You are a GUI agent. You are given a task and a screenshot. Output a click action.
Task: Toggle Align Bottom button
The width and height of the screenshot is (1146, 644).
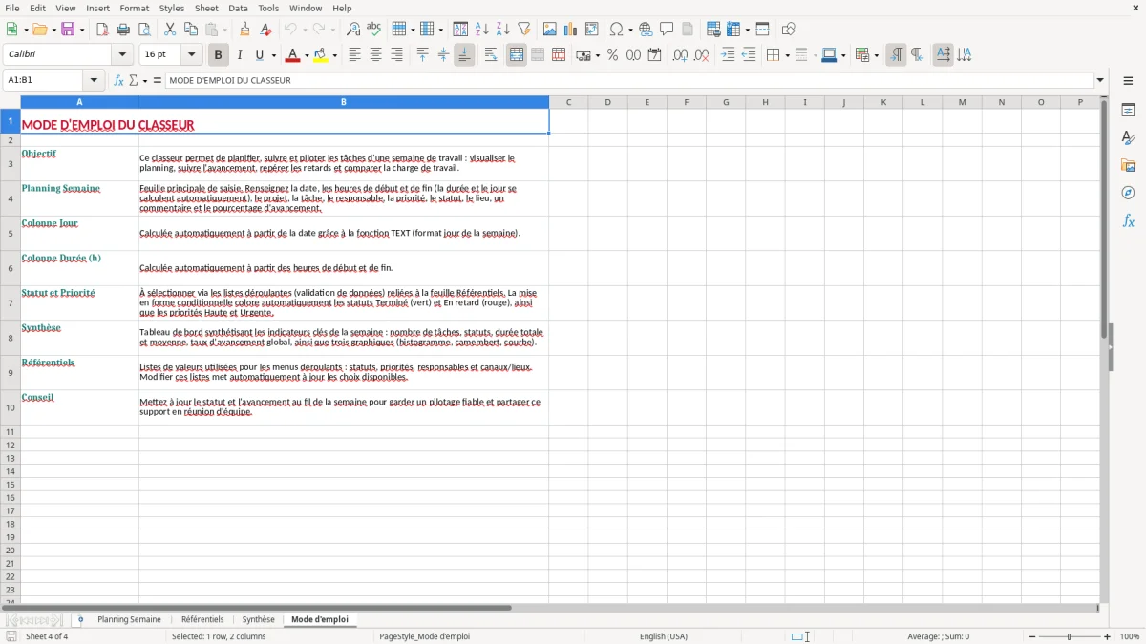point(464,55)
